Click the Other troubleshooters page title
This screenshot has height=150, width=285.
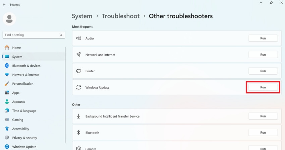click(181, 16)
